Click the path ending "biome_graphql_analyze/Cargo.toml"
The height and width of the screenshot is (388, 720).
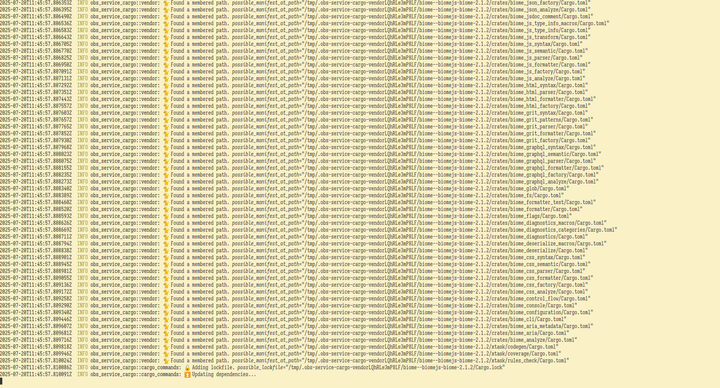point(450,182)
